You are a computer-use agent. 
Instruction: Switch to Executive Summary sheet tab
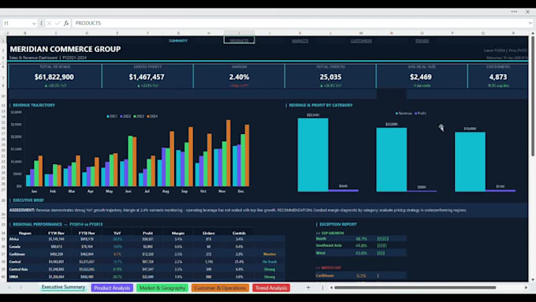click(63, 287)
